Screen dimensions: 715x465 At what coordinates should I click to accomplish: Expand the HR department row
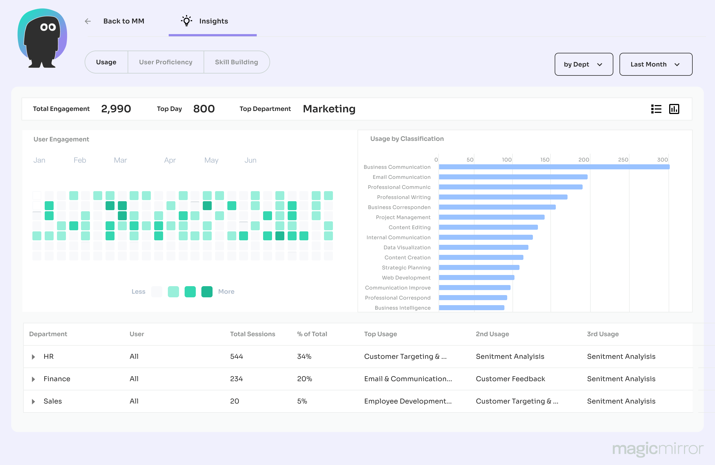point(33,357)
